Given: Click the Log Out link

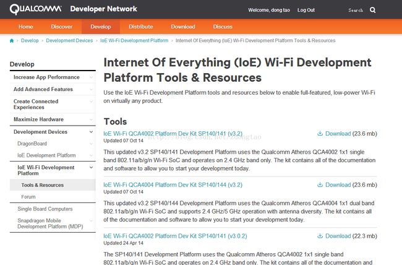Looking at the screenshot, I should [x=306, y=10].
